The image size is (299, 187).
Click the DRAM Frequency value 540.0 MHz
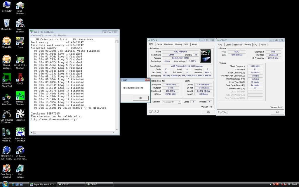[255, 66]
